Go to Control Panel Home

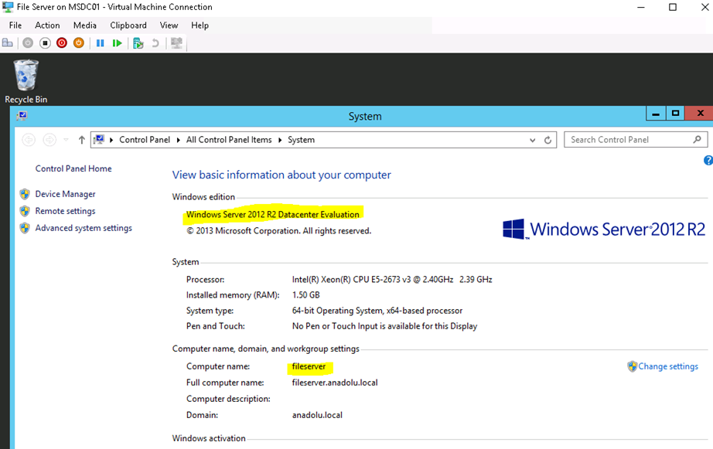pyautogui.click(x=73, y=168)
